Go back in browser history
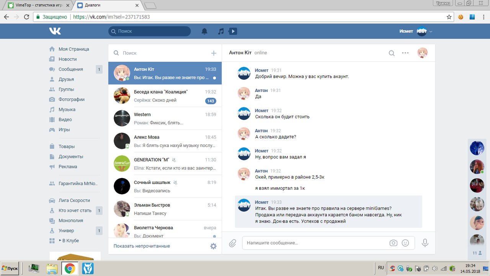 click(7, 17)
